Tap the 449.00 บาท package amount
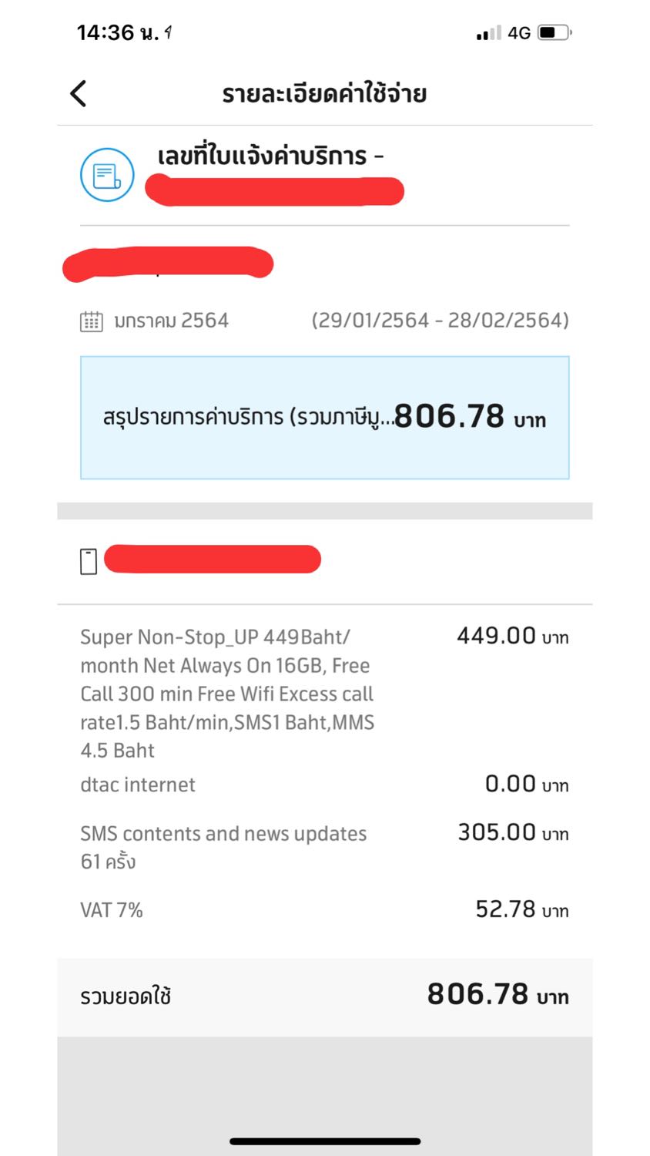The height and width of the screenshot is (1156, 650). tap(512, 637)
